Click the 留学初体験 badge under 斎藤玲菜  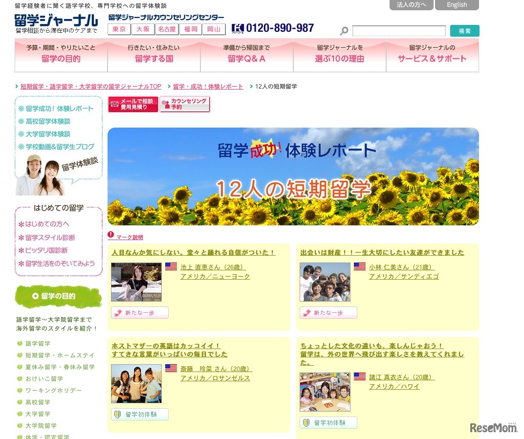click(x=139, y=414)
